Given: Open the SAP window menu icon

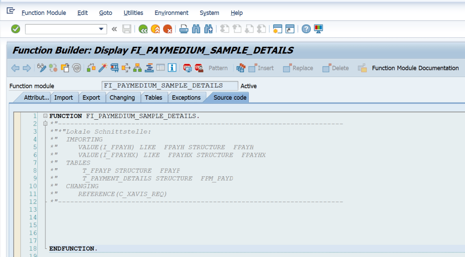Looking at the screenshot, I should (x=11, y=11).
